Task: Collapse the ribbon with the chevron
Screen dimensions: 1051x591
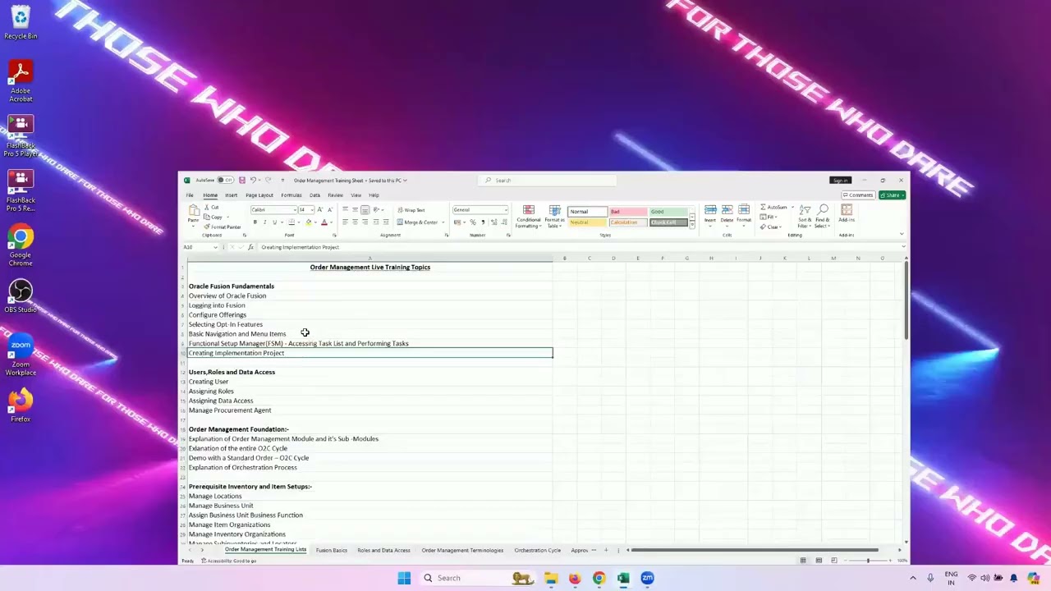Action: point(901,235)
